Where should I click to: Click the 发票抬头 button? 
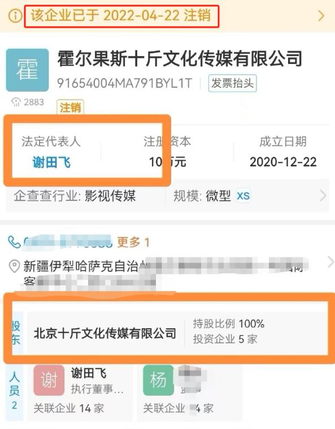232,83
